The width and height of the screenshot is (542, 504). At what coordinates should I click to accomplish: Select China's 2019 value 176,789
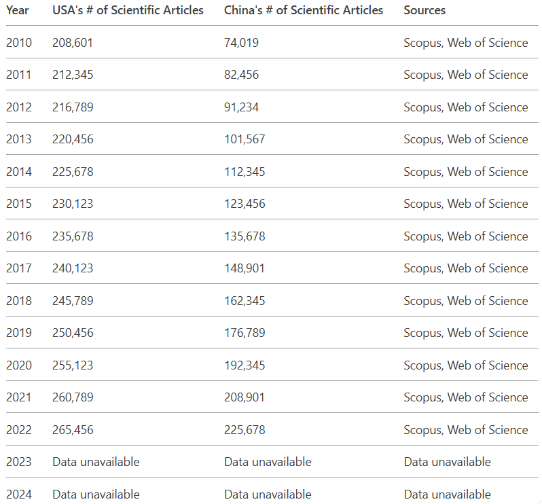pyautogui.click(x=245, y=333)
